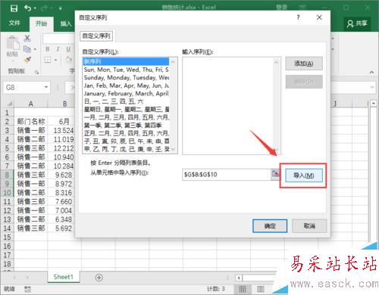379x295 pixels.
Task: Click the select-all corner triangle of the sheet
Action: click(x=9, y=104)
